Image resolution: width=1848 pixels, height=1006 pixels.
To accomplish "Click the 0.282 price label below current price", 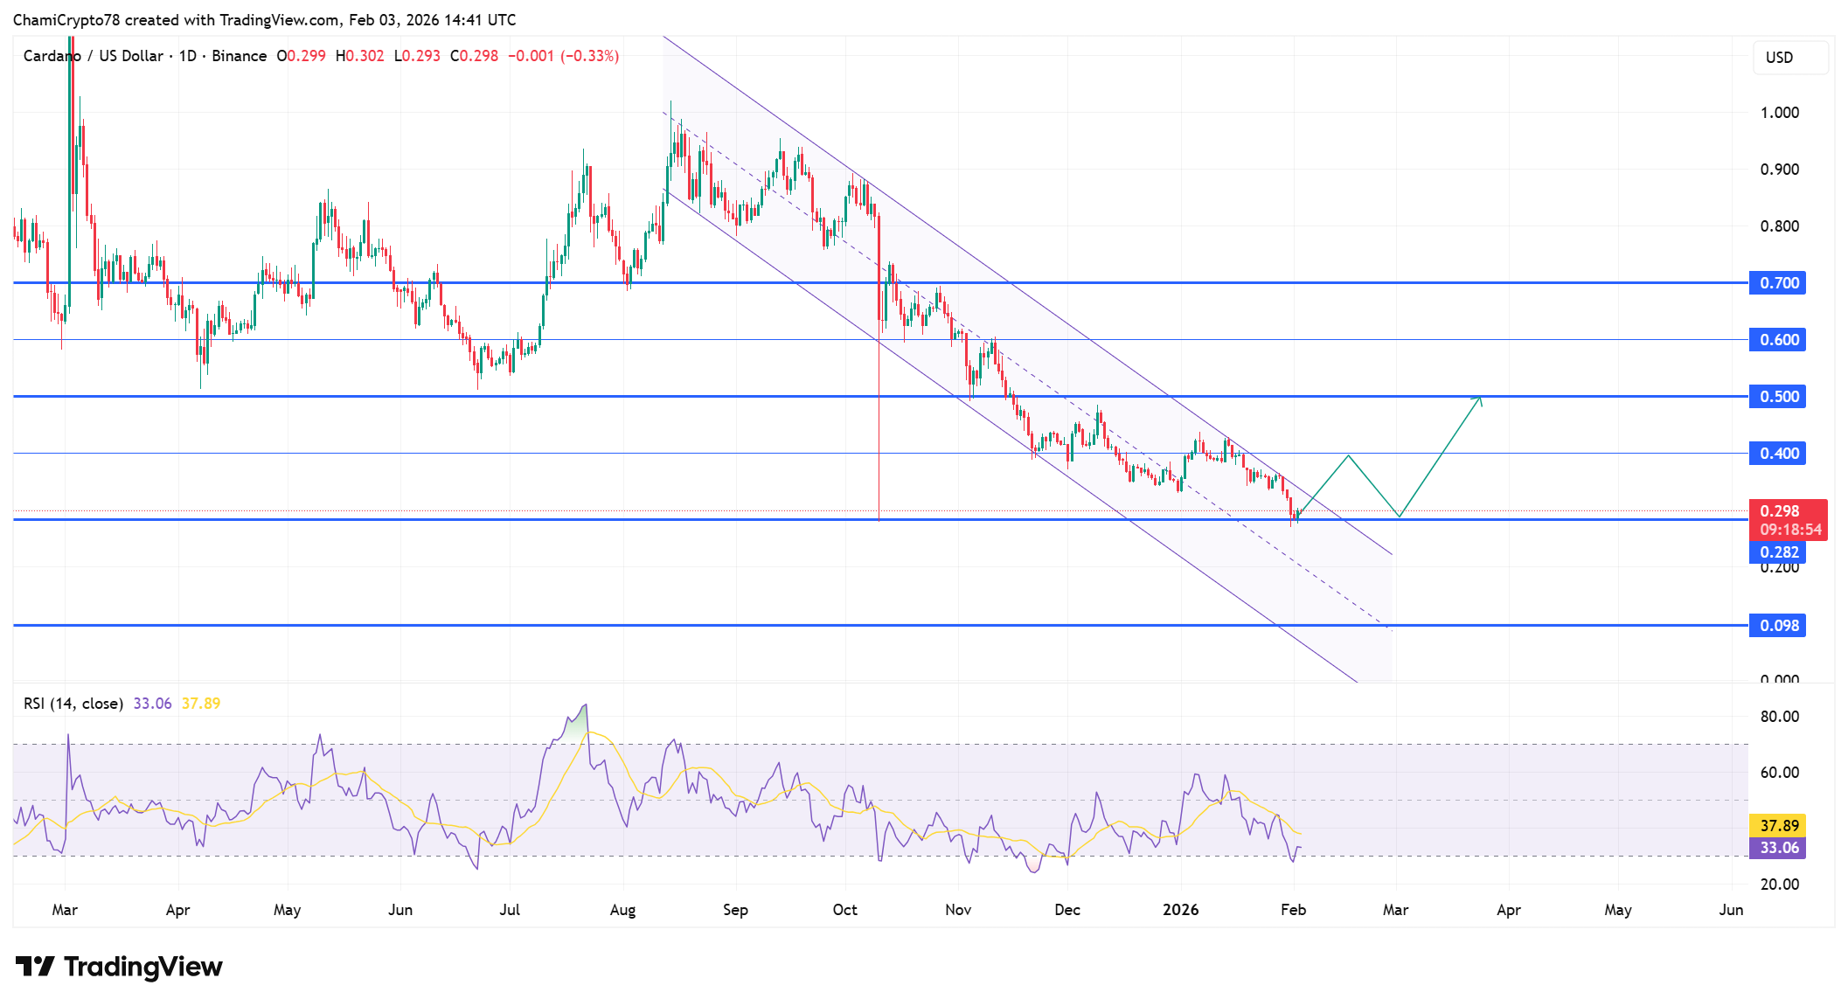I will [1778, 552].
